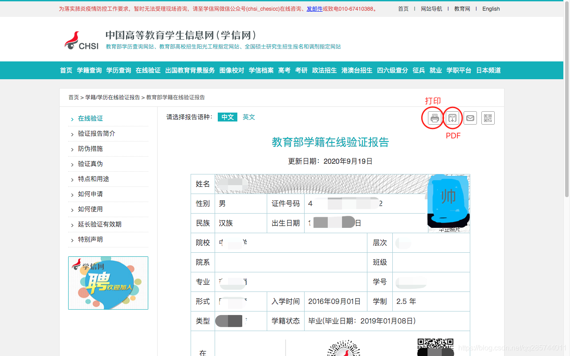Open 首页 in the teal navigation bar
570x356 pixels.
coord(66,70)
